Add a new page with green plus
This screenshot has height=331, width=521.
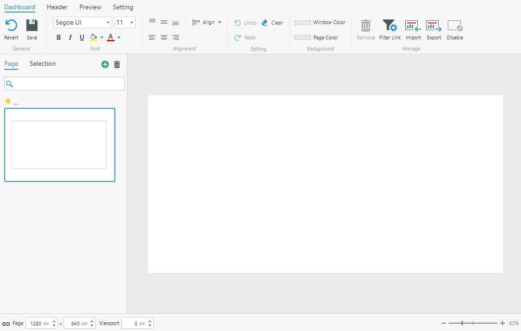(x=105, y=64)
